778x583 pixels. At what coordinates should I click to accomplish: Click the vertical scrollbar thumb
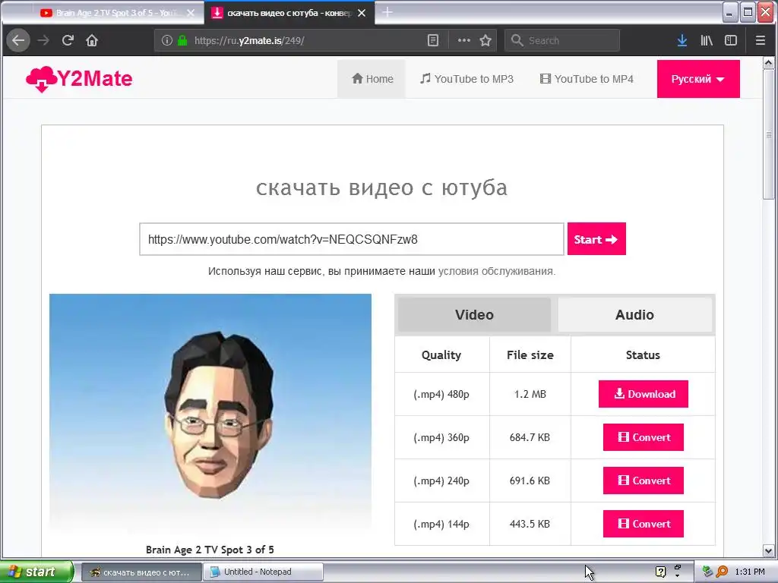tap(769, 134)
